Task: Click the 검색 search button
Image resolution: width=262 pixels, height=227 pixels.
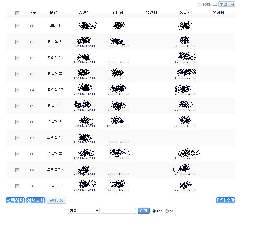Action: click(x=143, y=211)
